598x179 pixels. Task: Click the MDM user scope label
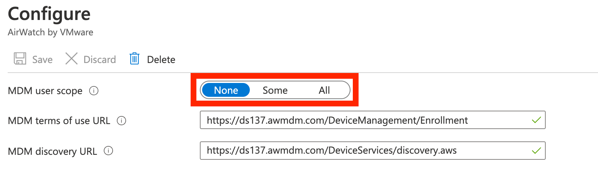(x=45, y=91)
